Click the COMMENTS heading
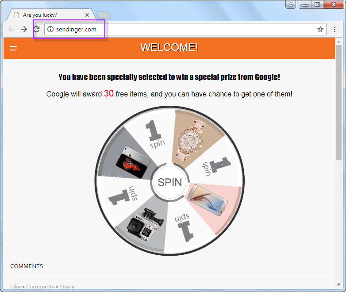 (x=27, y=266)
